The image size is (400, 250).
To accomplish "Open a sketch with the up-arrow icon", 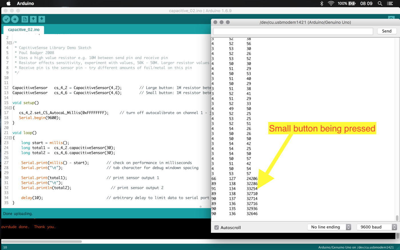I will tap(33, 19).
